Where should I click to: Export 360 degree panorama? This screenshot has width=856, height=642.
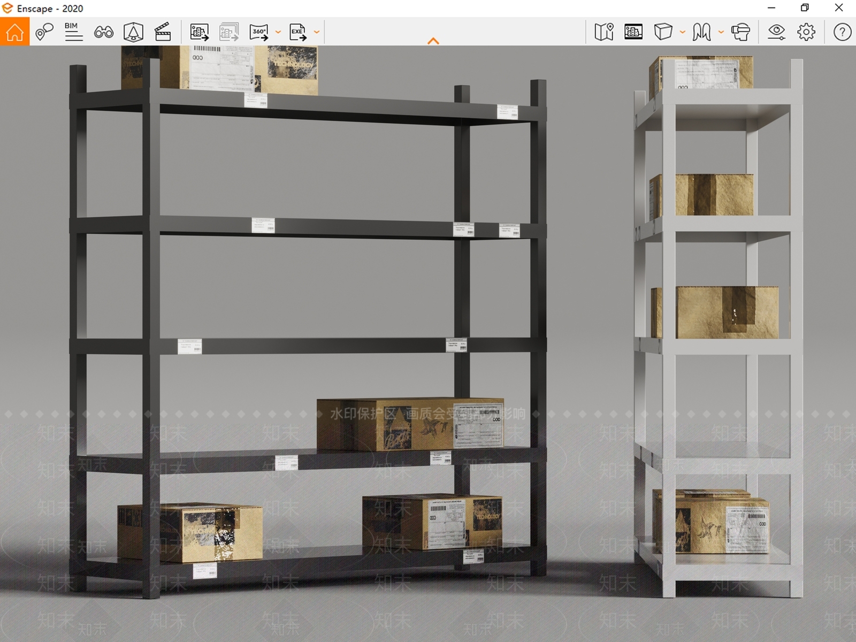(259, 32)
